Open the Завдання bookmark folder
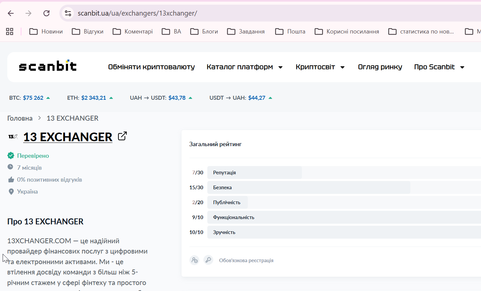Image resolution: width=481 pixels, height=291 pixels. click(x=246, y=31)
